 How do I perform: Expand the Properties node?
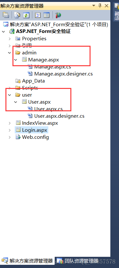pyautogui.click(x=10, y=39)
